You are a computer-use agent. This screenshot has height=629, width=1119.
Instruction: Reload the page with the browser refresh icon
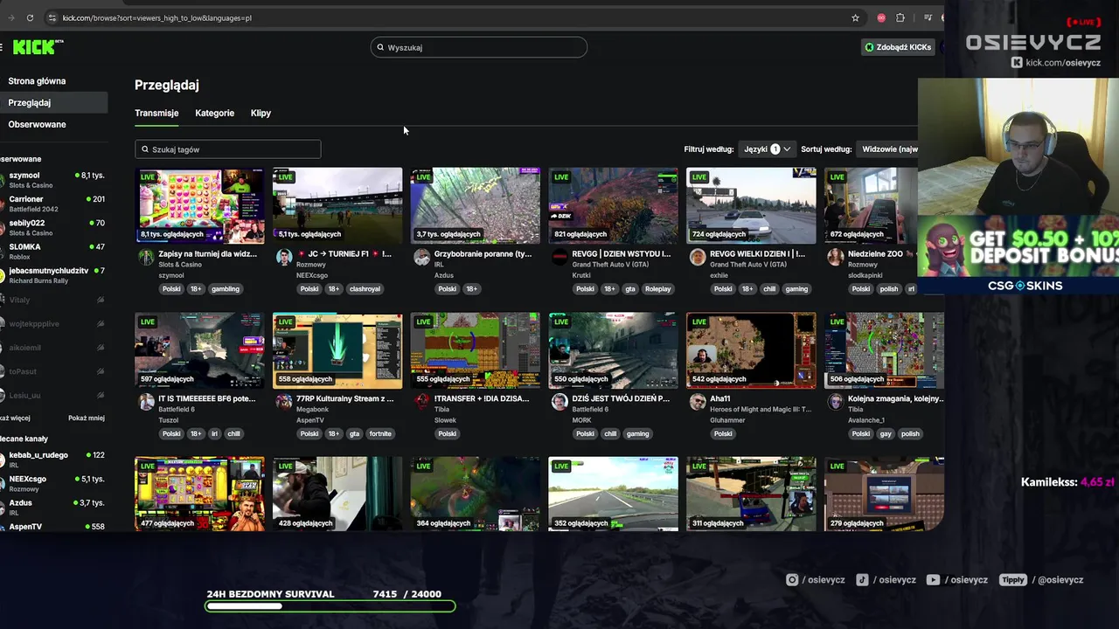30,17
